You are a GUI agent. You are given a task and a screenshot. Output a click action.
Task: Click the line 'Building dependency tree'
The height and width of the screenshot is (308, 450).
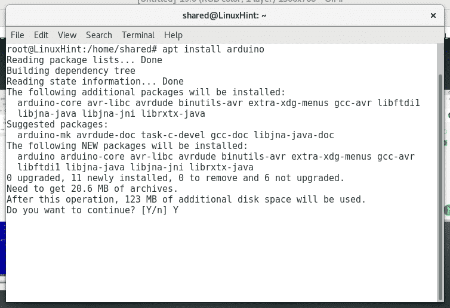71,71
